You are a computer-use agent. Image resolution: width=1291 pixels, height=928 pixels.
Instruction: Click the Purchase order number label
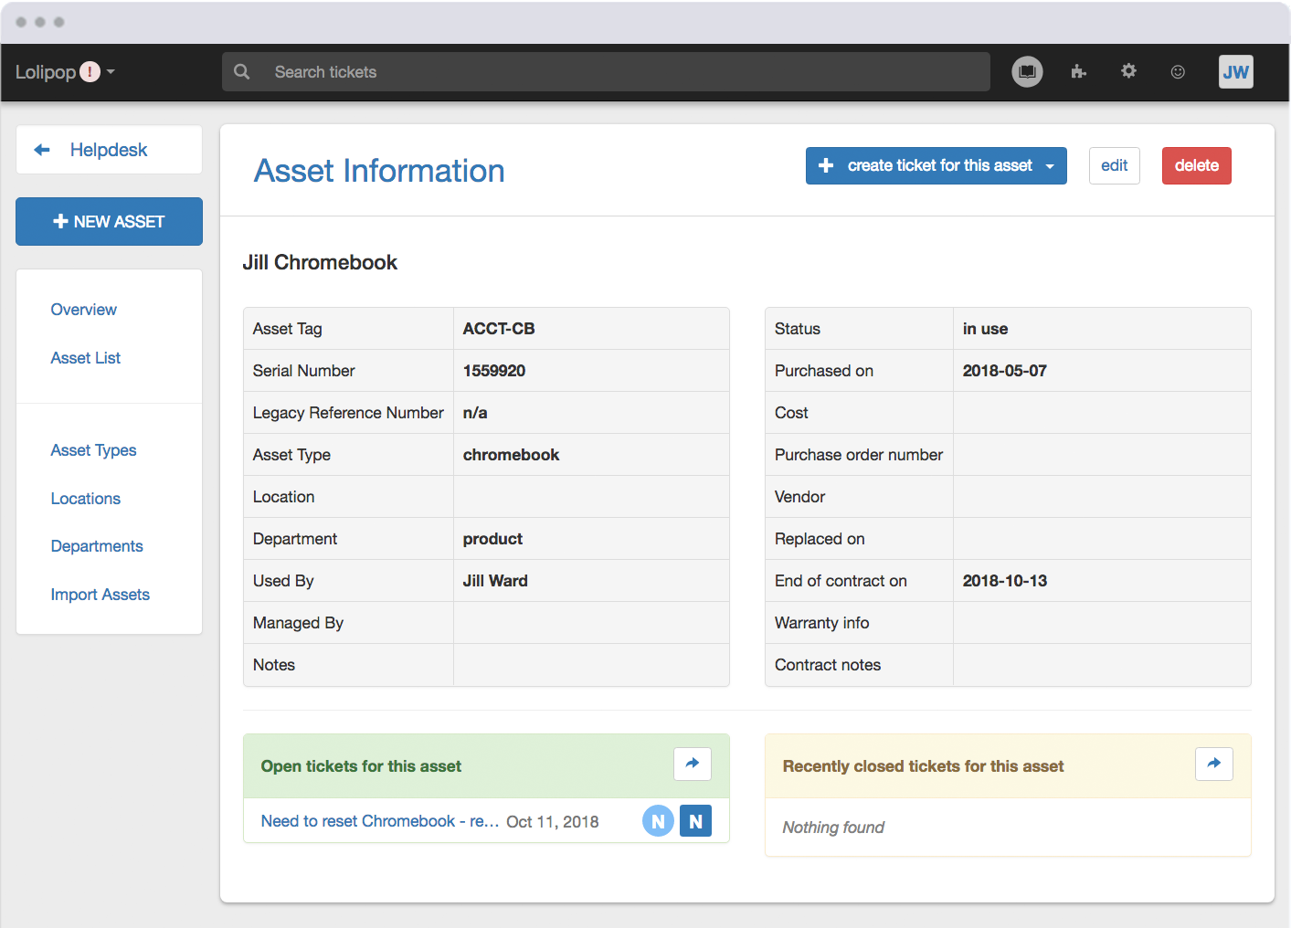coord(859,455)
